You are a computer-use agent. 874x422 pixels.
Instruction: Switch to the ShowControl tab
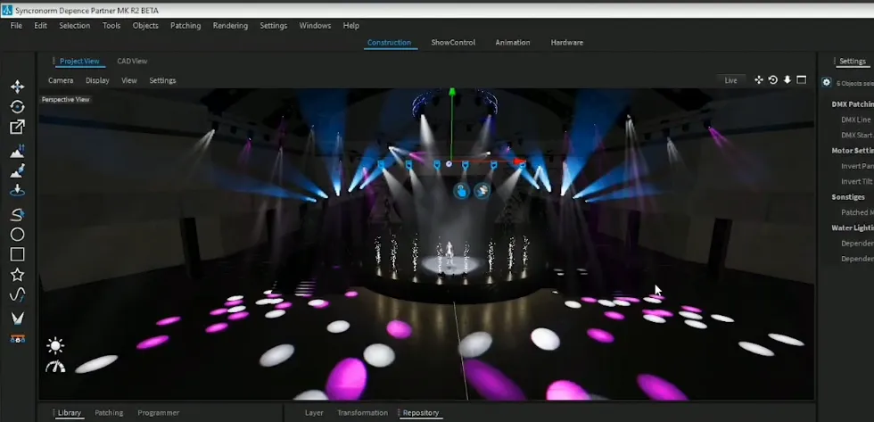[453, 42]
